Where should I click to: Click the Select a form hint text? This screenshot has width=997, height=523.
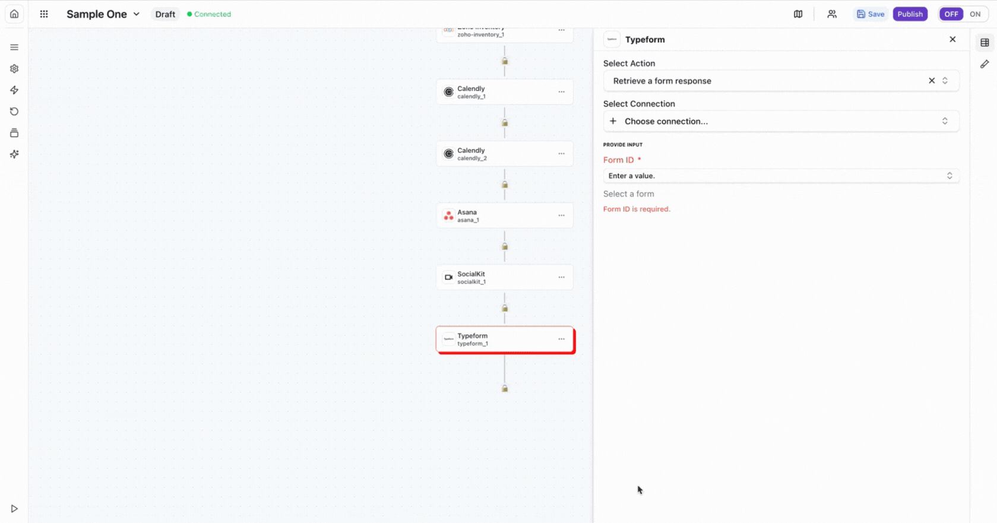coord(629,194)
